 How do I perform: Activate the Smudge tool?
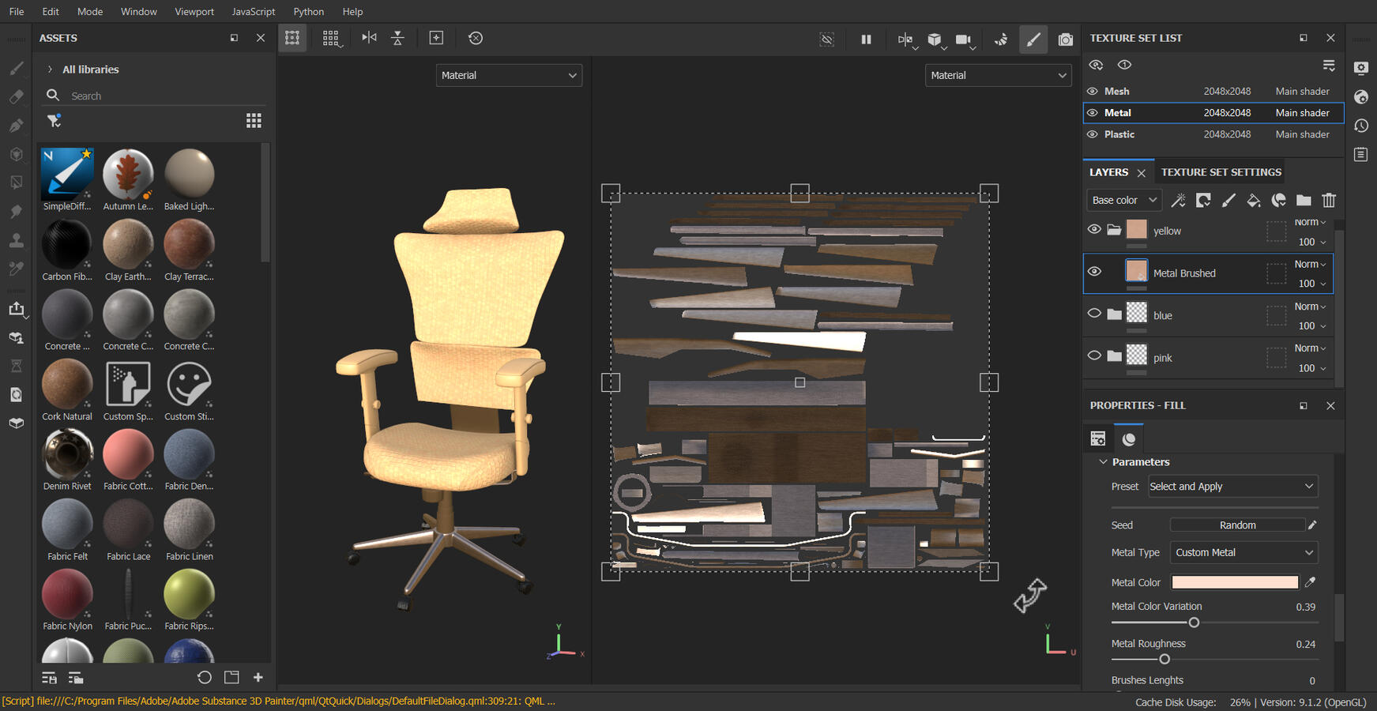click(16, 211)
